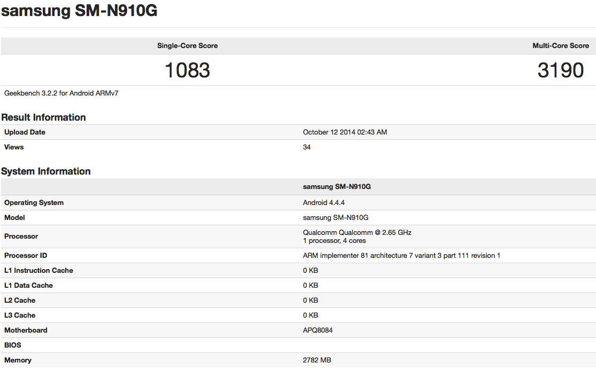The height and width of the screenshot is (378, 596).
Task: Click the APQ8084 motherboard value
Action: [x=318, y=330]
